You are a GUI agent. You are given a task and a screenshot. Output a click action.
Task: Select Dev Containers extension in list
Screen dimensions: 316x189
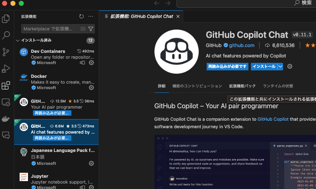pyautogui.click(x=56, y=57)
